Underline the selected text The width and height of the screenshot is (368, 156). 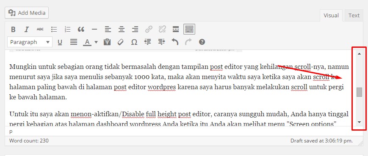(x=60, y=42)
